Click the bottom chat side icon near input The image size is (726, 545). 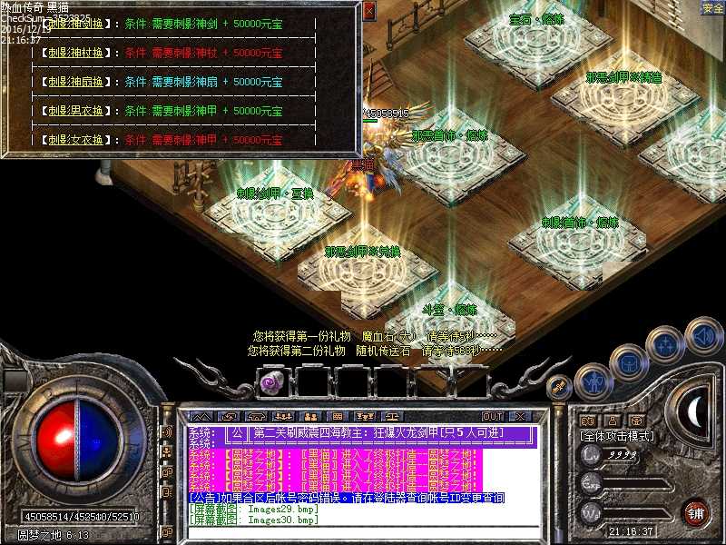tap(167, 532)
